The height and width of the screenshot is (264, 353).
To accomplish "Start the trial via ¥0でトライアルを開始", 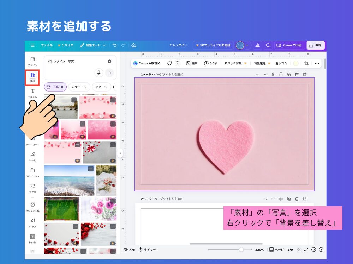I will point(213,45).
